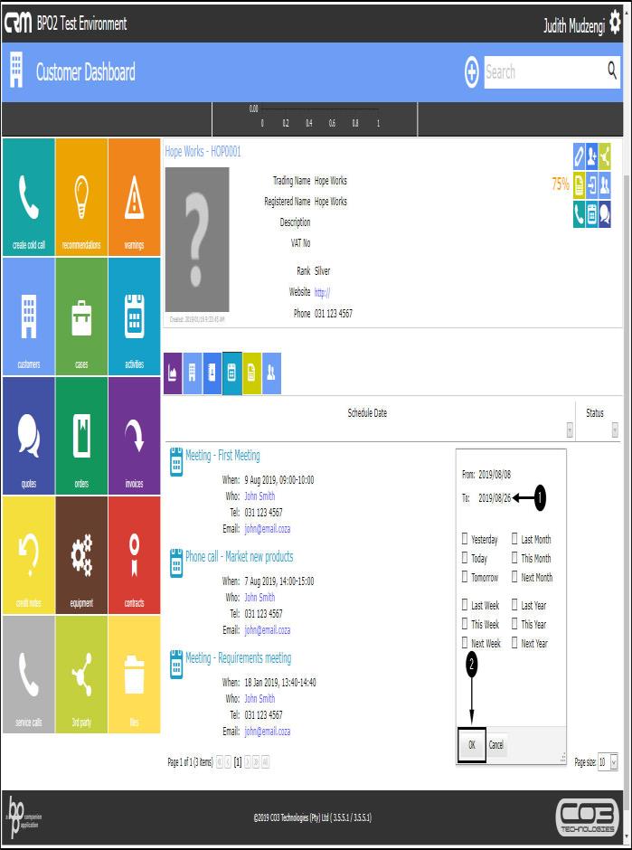Click the yellow document icon next to 75%

click(x=579, y=186)
